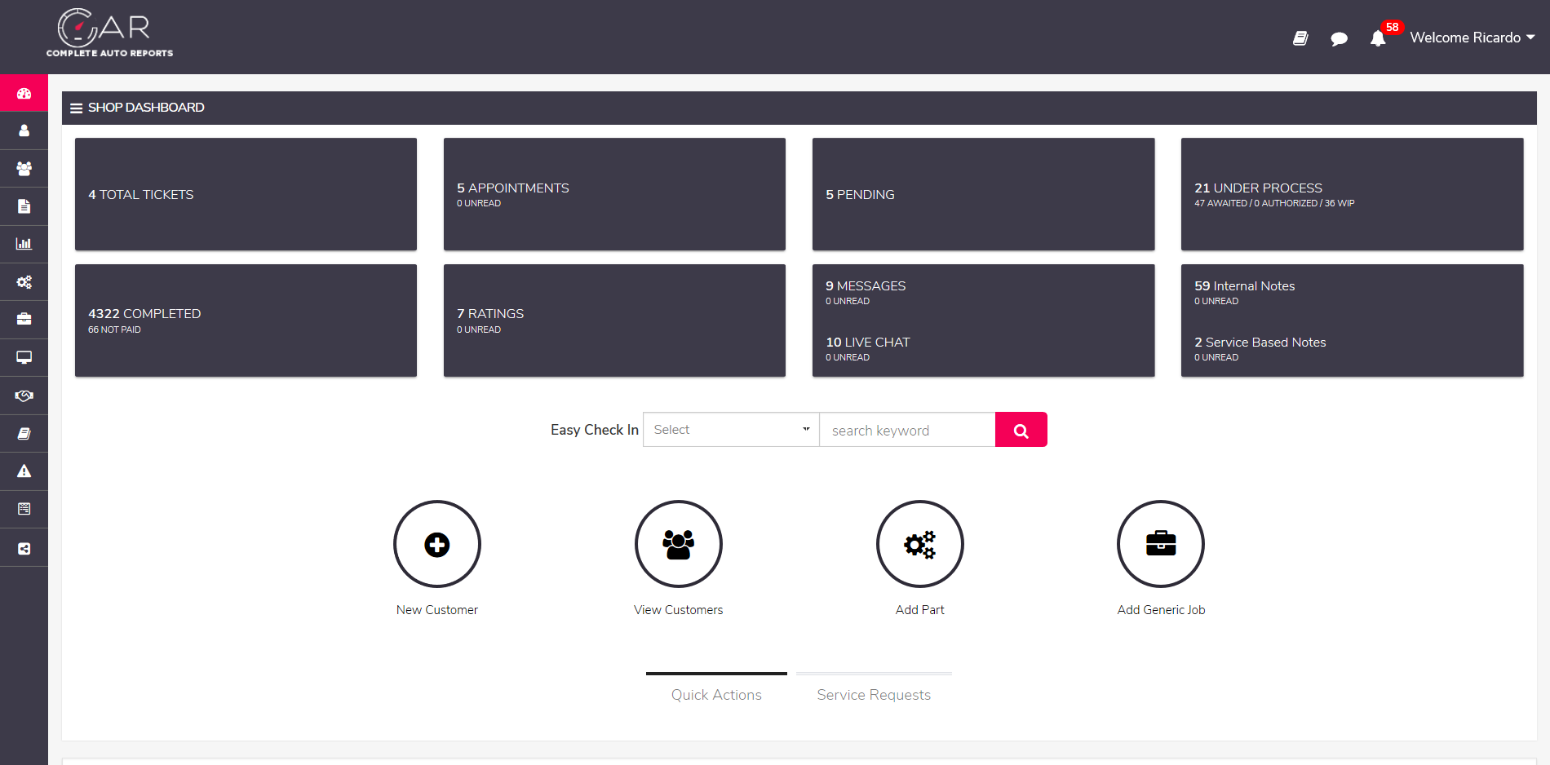Click the 66 NOT PAID text
The width and height of the screenshot is (1550, 765).
coord(114,329)
